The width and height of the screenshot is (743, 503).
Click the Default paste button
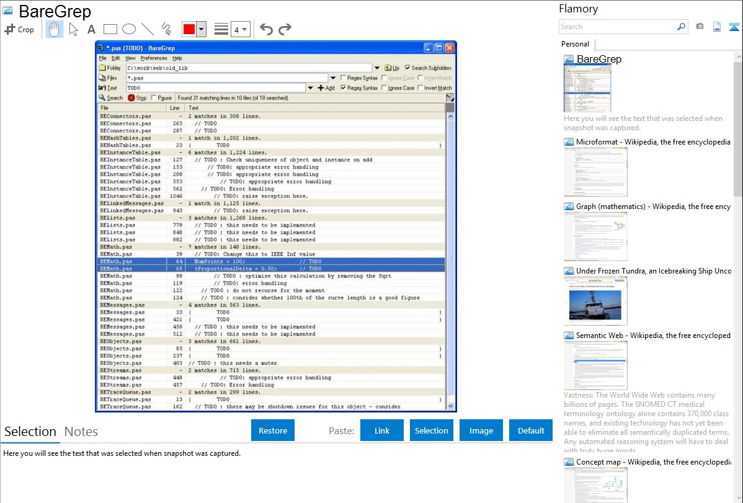tap(531, 430)
